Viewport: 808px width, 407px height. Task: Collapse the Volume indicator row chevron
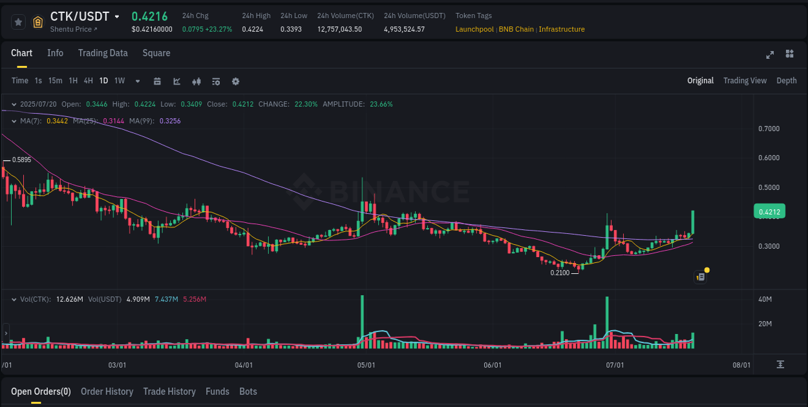(14, 298)
